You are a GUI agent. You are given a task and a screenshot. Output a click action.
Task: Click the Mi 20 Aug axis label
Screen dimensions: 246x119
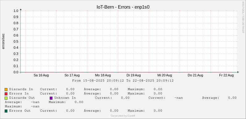click(x=165, y=75)
